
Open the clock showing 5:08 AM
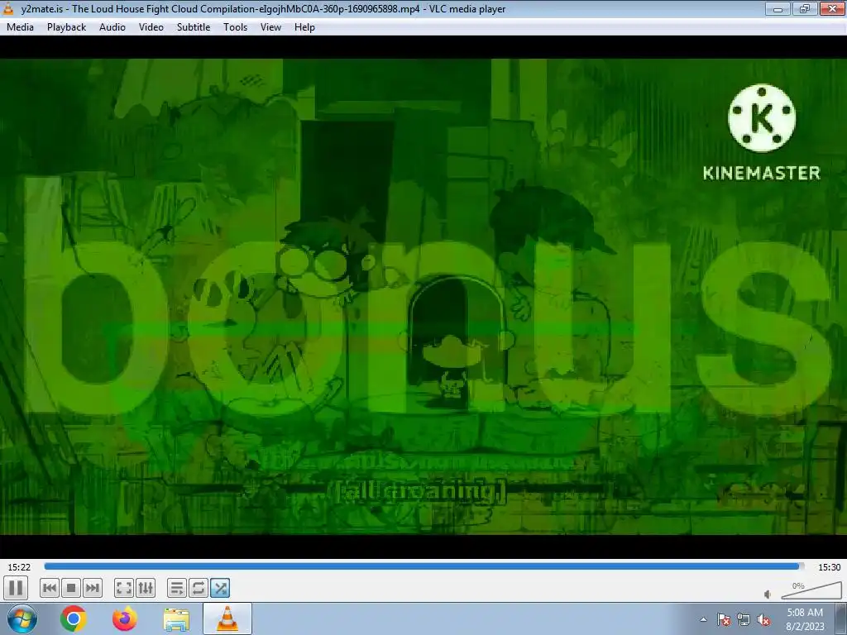click(805, 618)
